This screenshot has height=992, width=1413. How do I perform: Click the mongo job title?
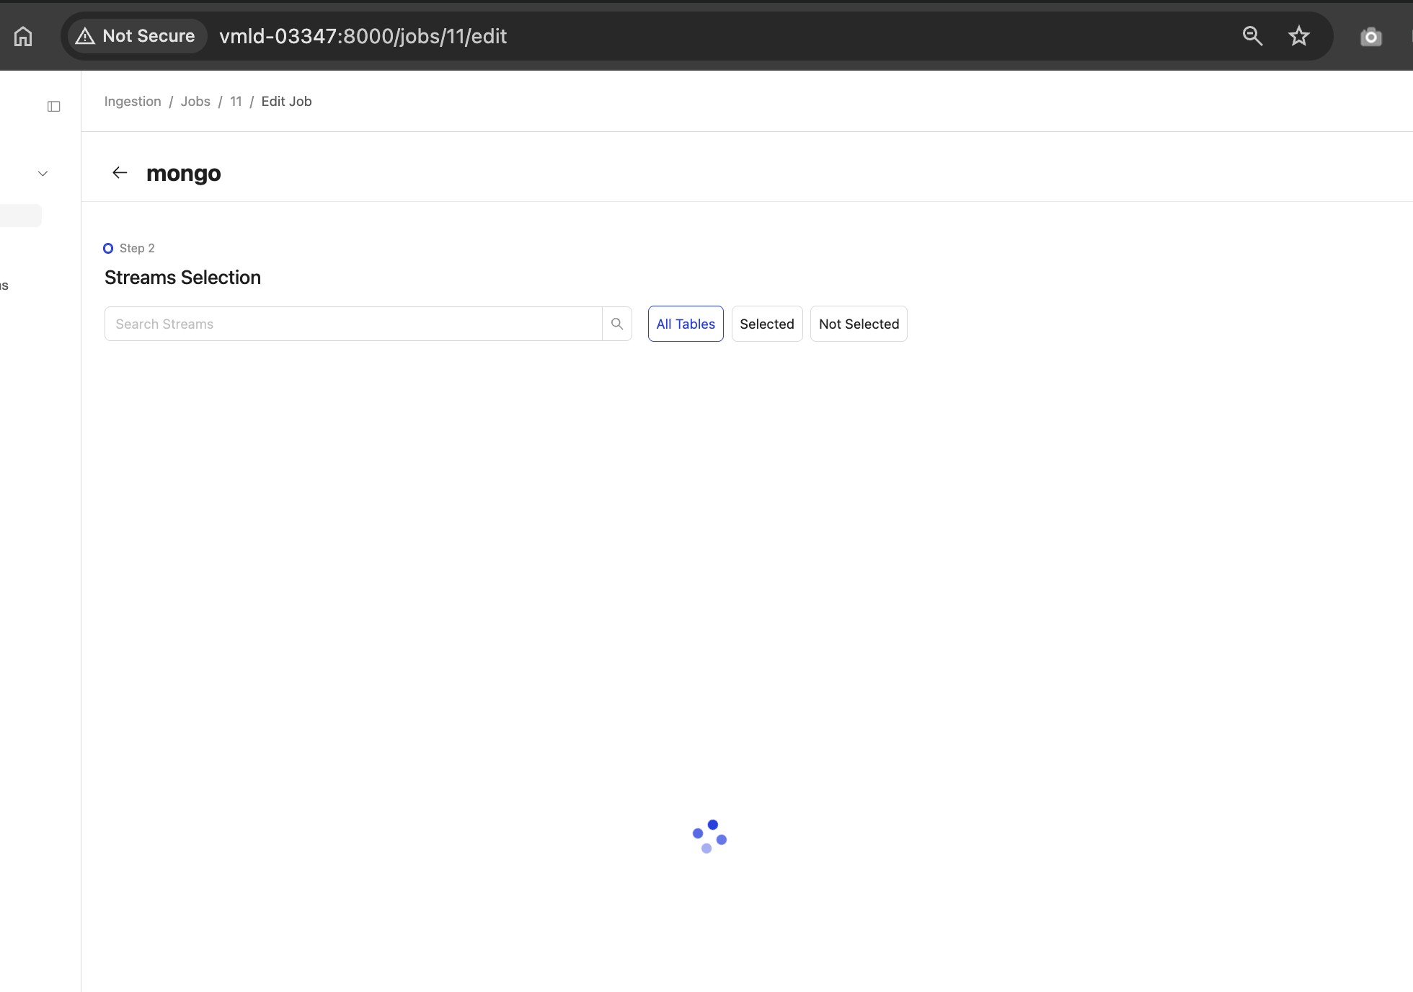tap(184, 174)
